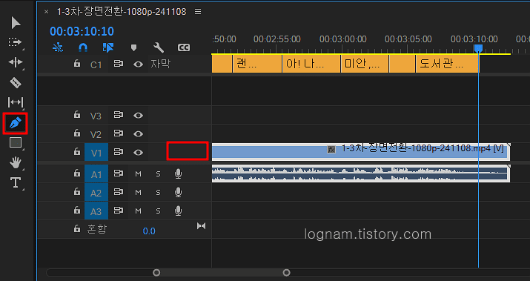Image resolution: width=530 pixels, height=281 pixels.
Task: Toggle lock on C1 caption track
Action: pos(77,64)
